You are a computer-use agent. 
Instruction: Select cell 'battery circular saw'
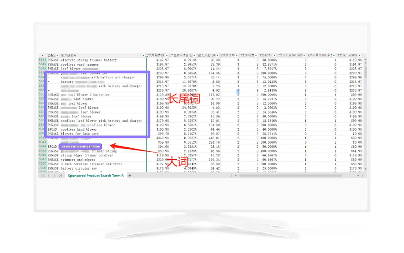coord(79,168)
